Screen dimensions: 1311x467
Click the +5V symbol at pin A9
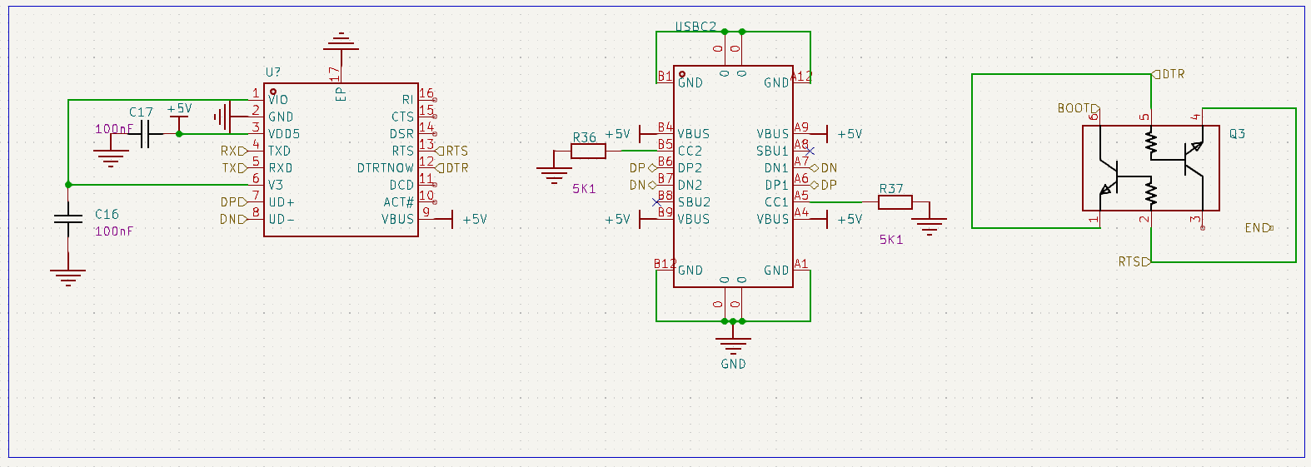tap(838, 134)
